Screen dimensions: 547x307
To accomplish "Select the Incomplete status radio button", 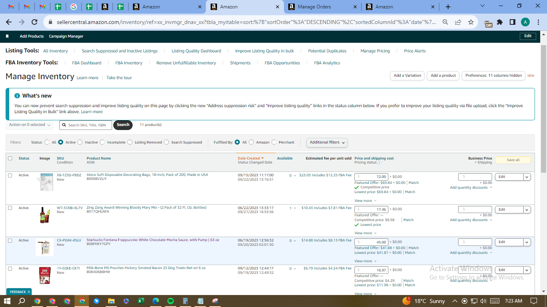I will [x=103, y=142].
